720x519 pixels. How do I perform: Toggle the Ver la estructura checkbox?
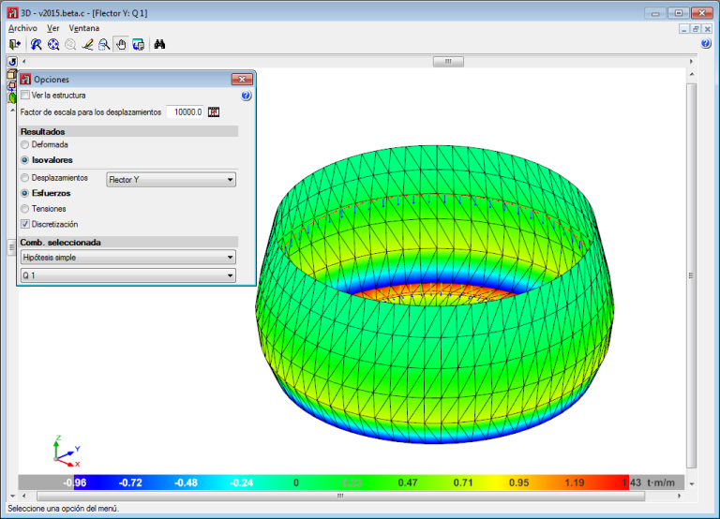tap(25, 95)
